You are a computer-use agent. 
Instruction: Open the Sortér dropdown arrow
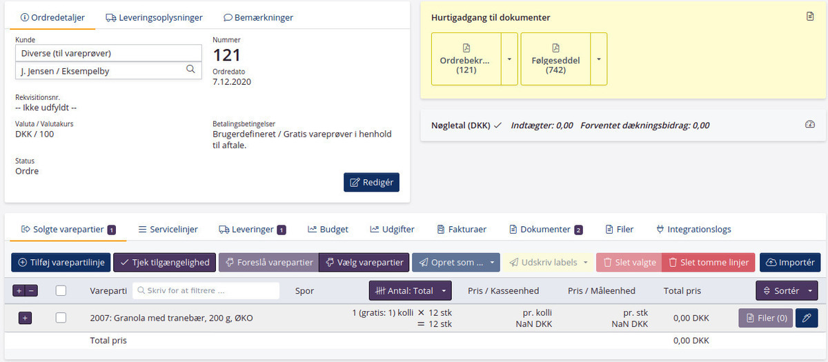810,291
